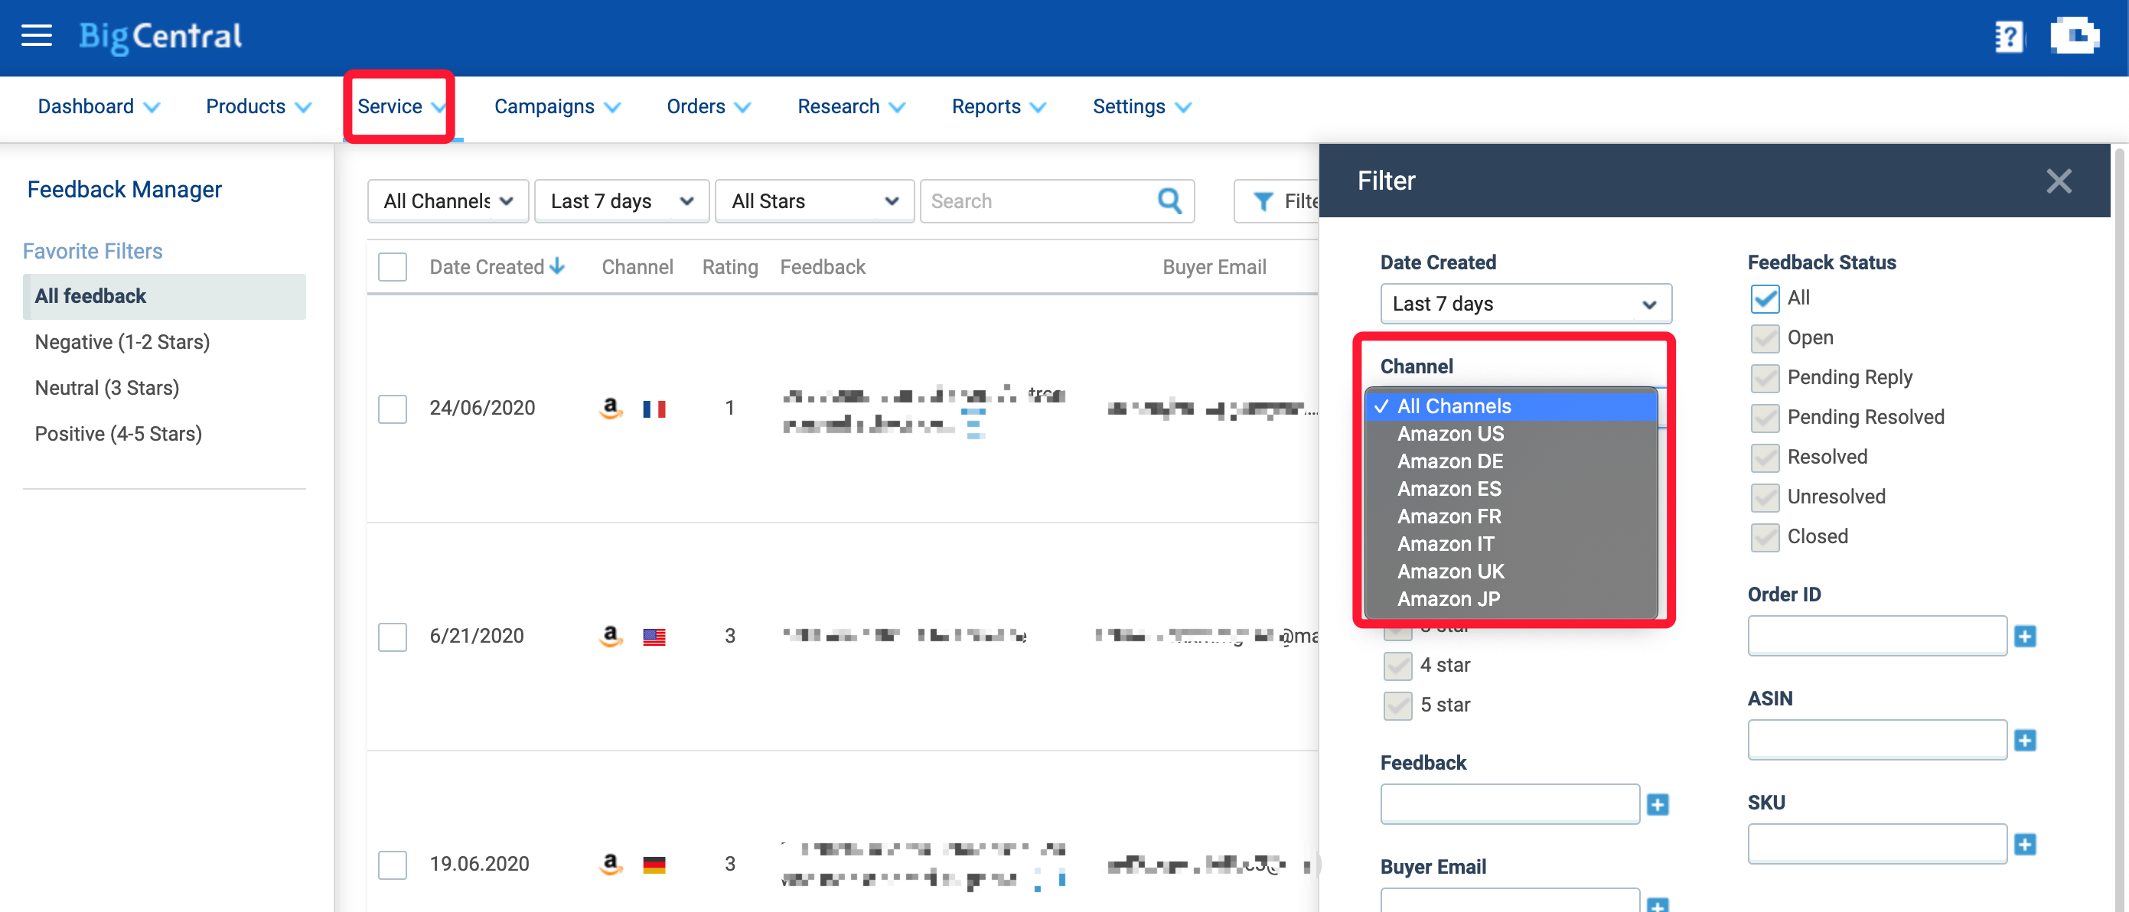Open Date Created dropdown in Filter panel
This screenshot has width=2129, height=912.
[x=1526, y=303]
